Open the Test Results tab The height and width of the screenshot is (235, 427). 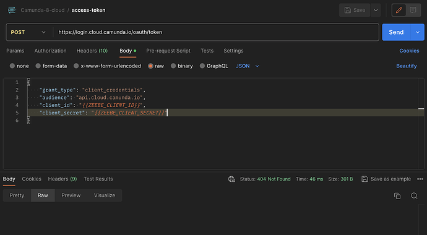click(x=98, y=179)
